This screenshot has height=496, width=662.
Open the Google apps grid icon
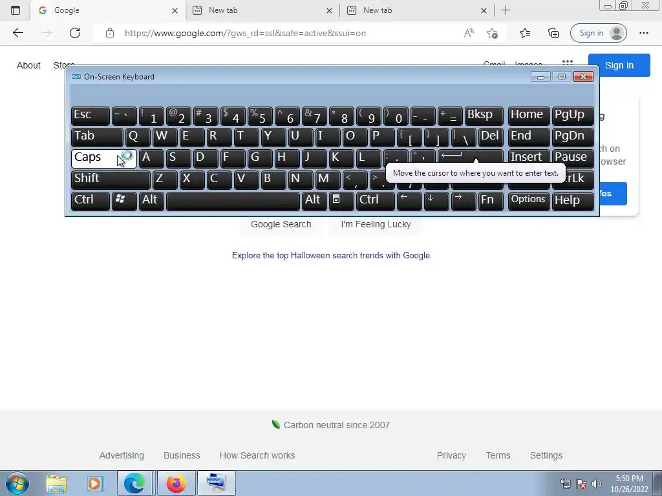(x=568, y=61)
